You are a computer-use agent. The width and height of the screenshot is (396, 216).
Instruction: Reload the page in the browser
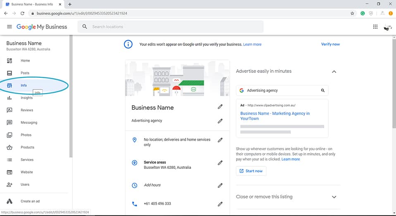[x=22, y=13]
